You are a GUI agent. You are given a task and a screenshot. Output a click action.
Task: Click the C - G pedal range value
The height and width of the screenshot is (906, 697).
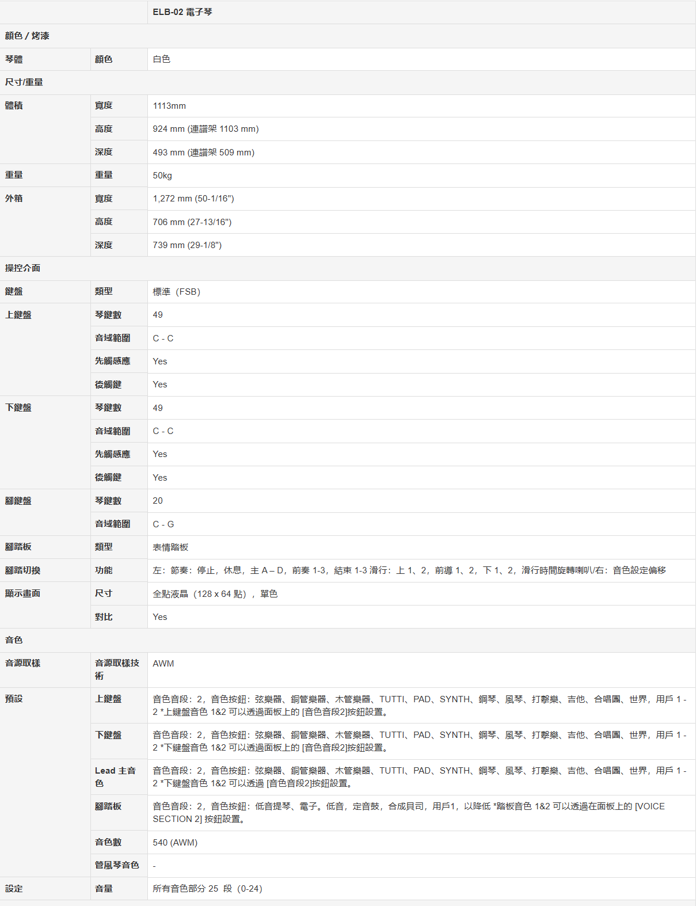coord(163,524)
